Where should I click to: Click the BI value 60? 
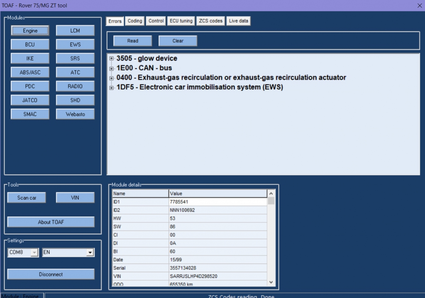[217, 251]
